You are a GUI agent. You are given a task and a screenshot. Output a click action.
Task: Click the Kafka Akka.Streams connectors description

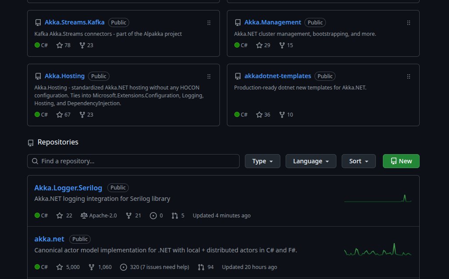[x=108, y=34]
